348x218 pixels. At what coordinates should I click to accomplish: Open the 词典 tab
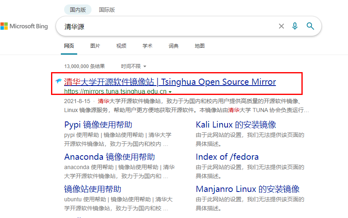click(x=173, y=46)
